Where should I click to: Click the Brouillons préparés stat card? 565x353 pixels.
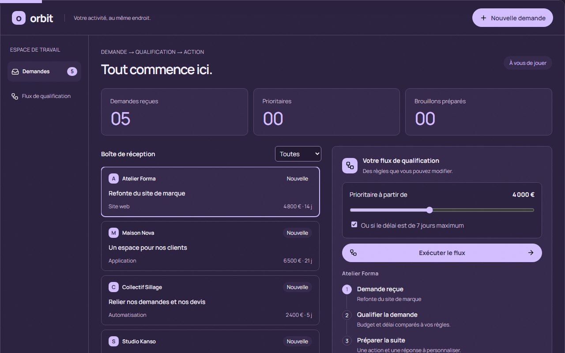click(478, 112)
